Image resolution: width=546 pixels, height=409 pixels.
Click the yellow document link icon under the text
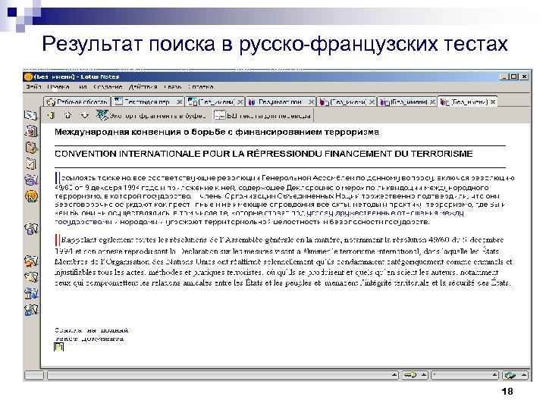(x=58, y=347)
